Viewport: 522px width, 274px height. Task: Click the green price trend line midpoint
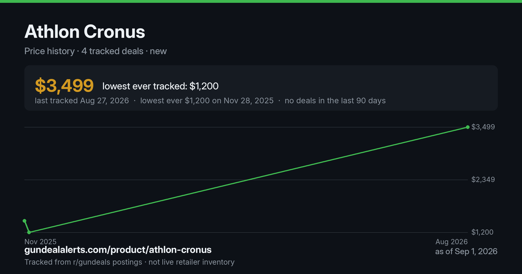(x=248, y=180)
